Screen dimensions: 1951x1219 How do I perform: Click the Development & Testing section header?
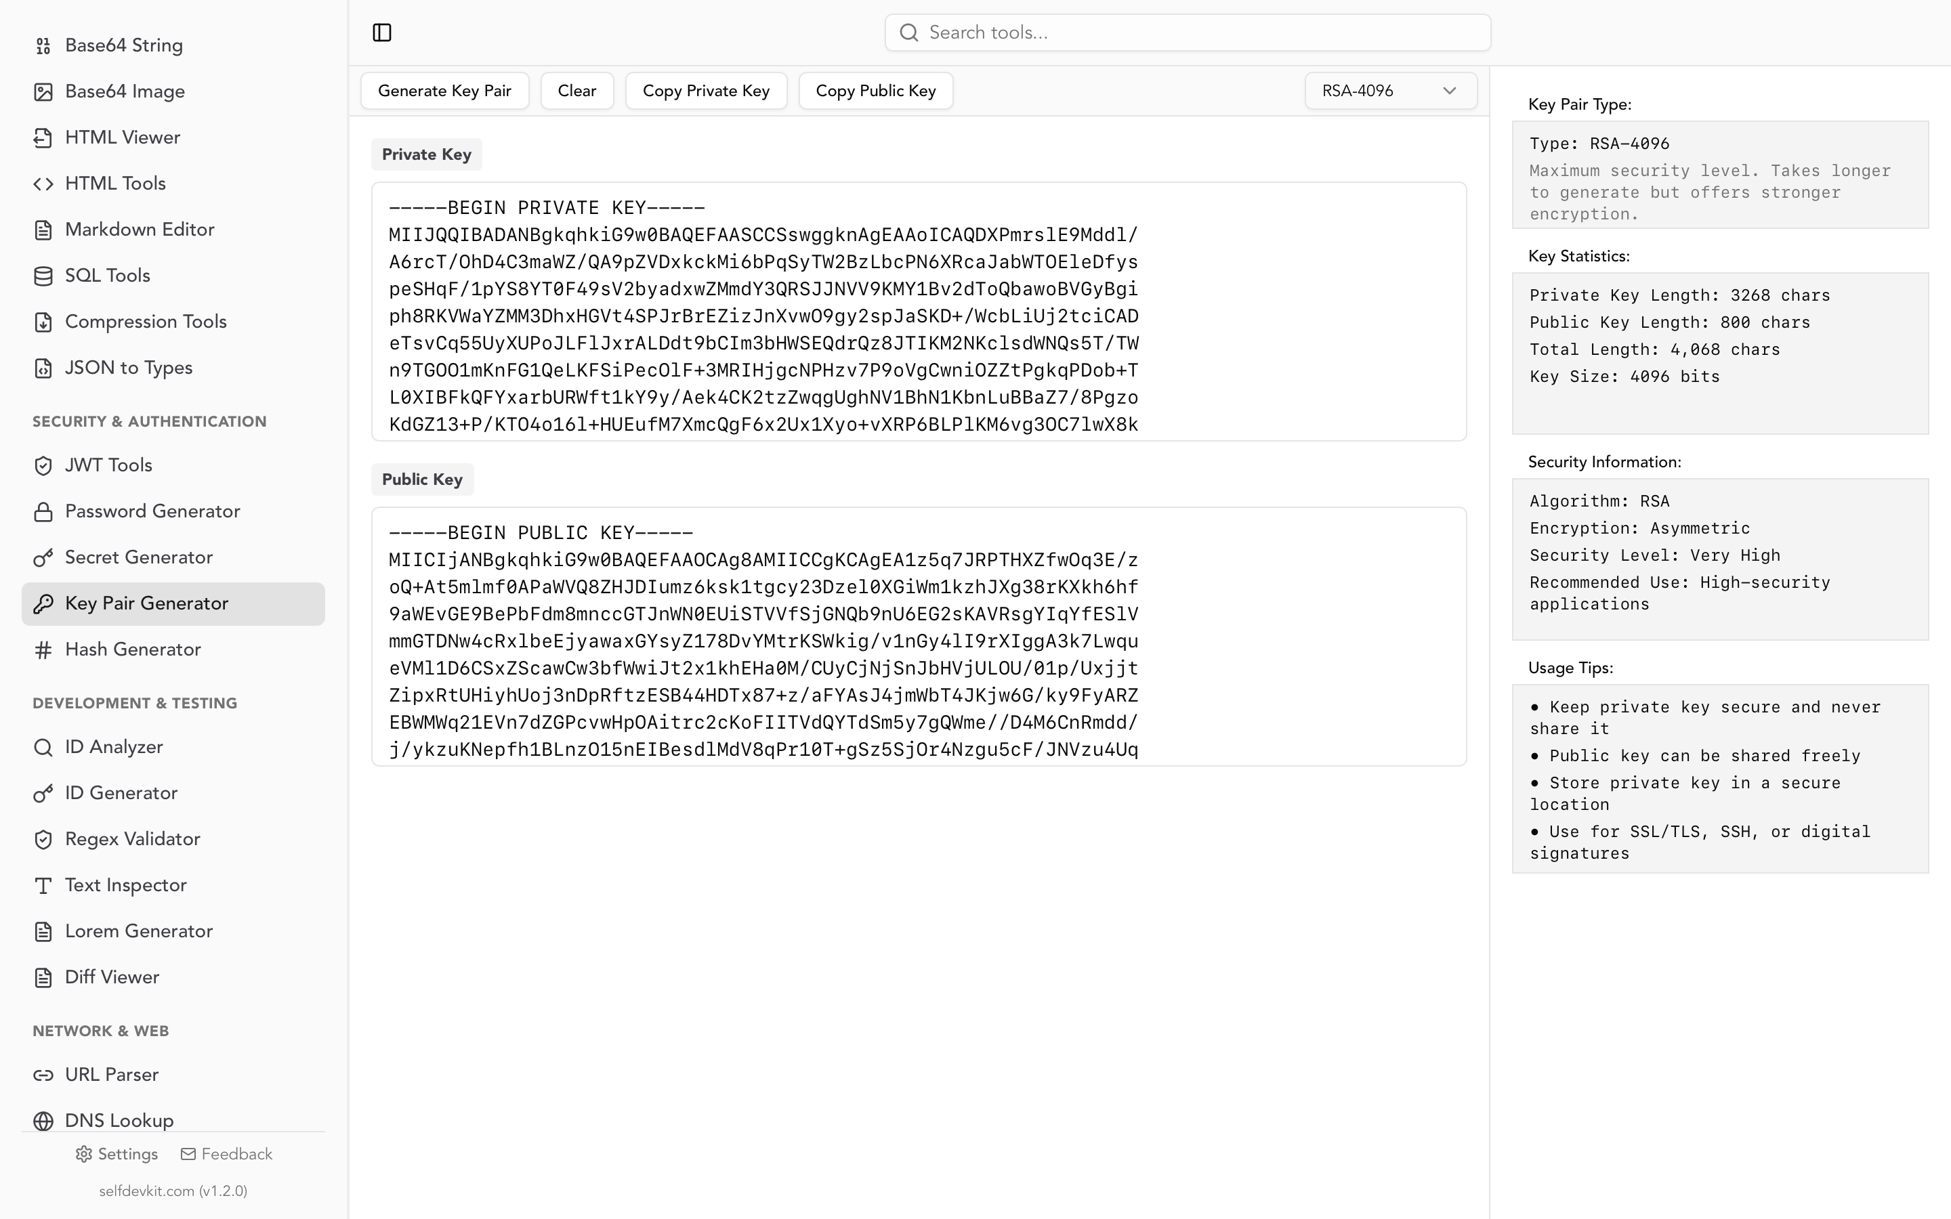(135, 703)
